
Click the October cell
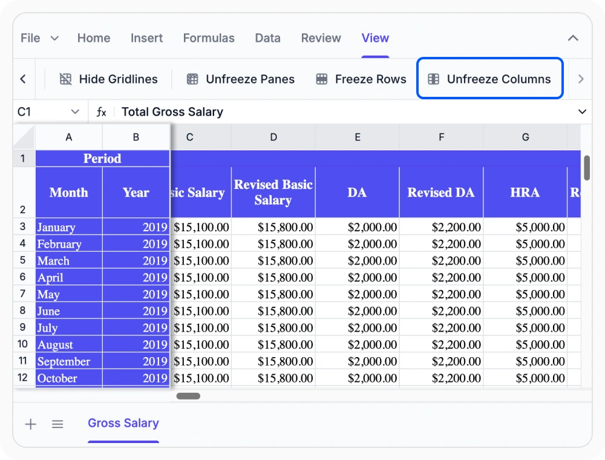click(69, 378)
